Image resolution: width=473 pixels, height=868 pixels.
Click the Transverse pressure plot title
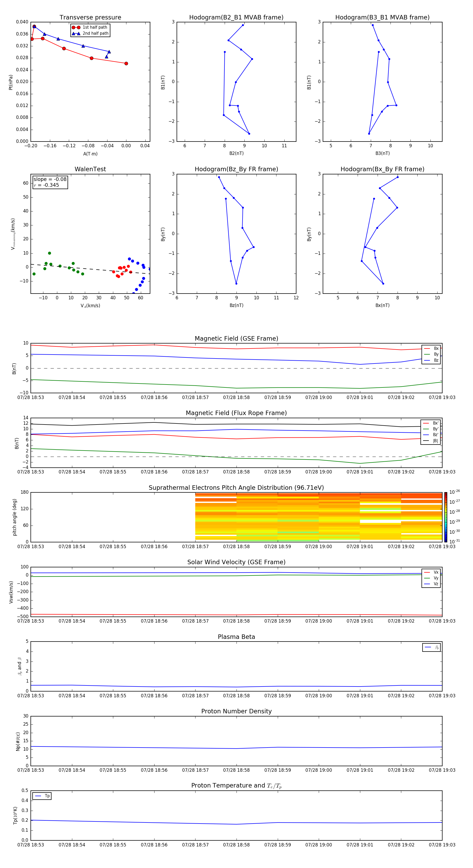(x=90, y=18)
